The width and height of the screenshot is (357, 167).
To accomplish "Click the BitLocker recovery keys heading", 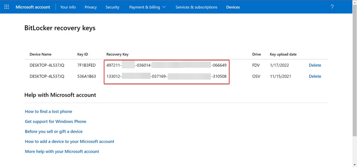I will (x=60, y=28).
